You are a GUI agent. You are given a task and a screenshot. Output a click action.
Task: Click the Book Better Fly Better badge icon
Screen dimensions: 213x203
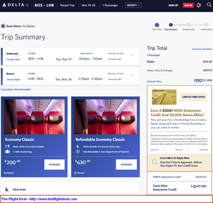(x=3, y=26)
